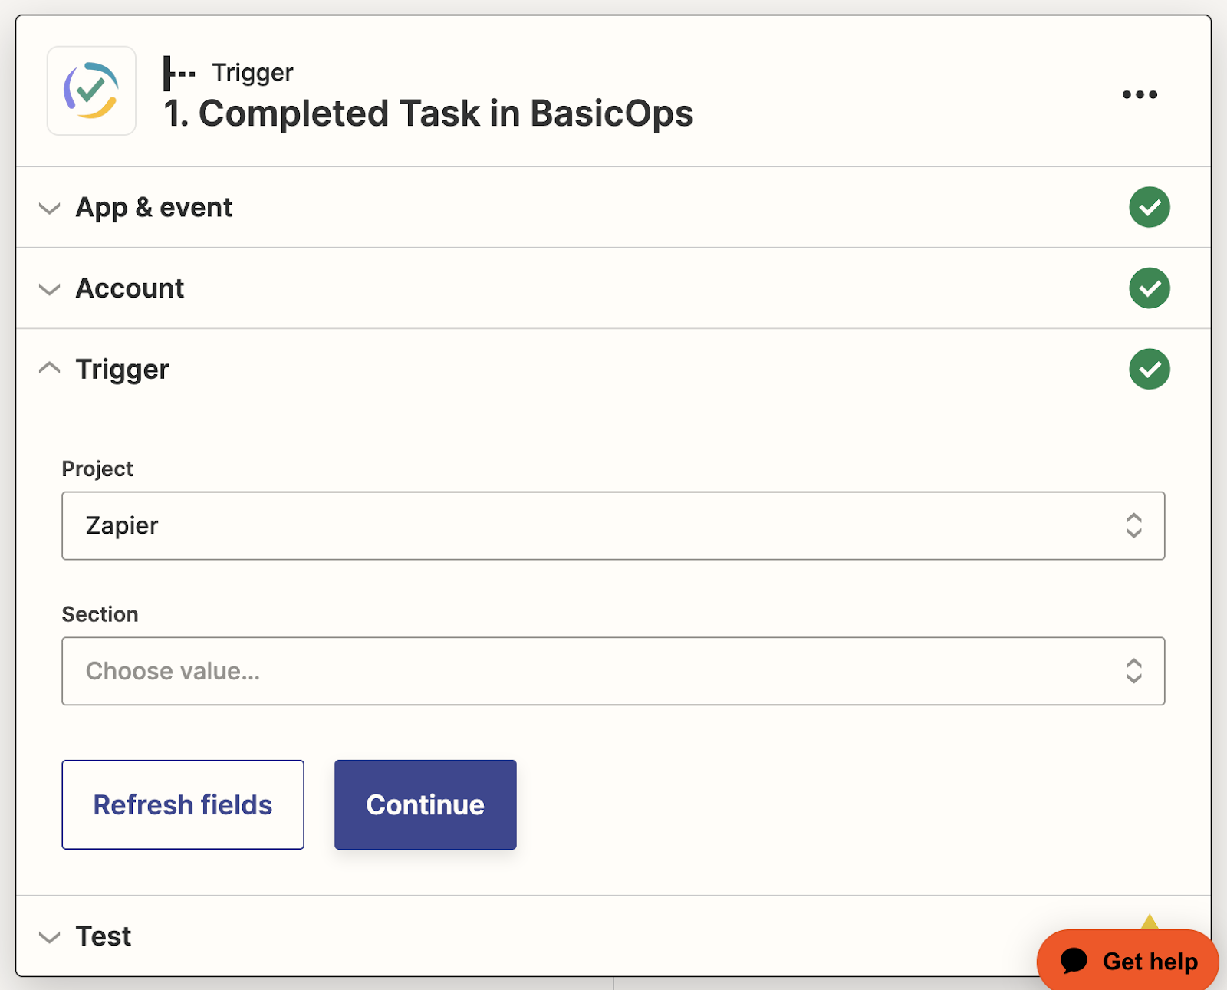This screenshot has width=1227, height=990.
Task: Click the chat bubble icon in Get help
Action: [1074, 960]
